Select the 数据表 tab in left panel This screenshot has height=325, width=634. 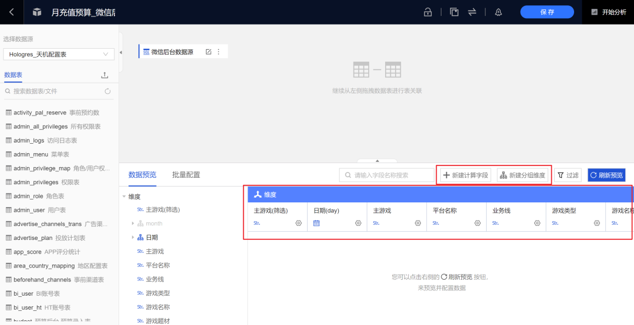tap(13, 75)
